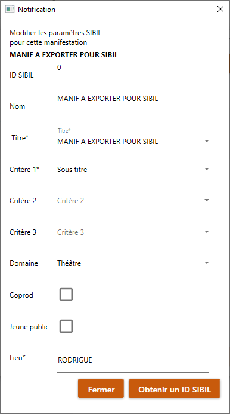
Task: Expand the Critère 2 dropdown arrow
Action: 207,200
